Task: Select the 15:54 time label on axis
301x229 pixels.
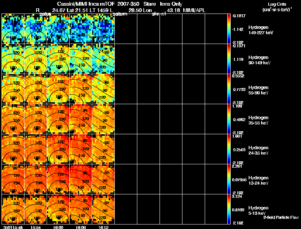Action: click(x=36, y=227)
